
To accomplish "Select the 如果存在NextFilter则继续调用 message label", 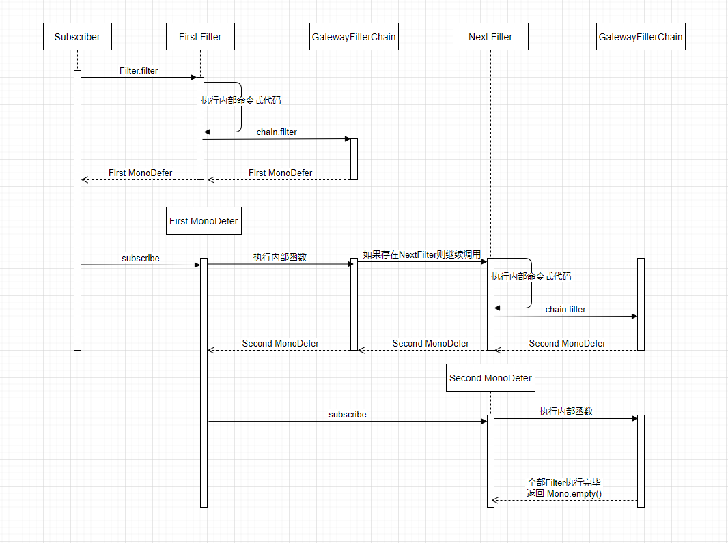I will pos(421,254).
